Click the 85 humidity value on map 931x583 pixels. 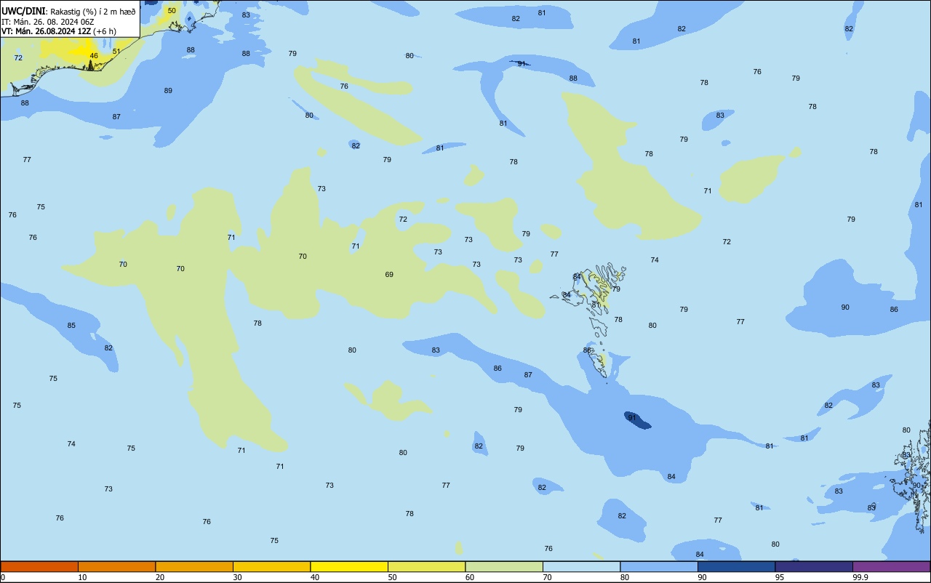click(x=71, y=326)
